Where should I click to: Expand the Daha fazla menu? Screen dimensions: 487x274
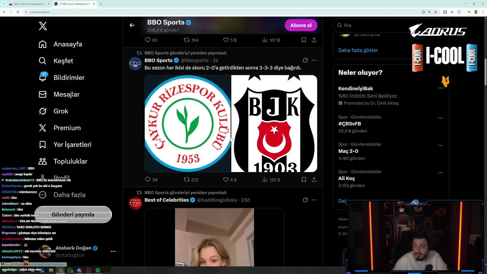click(x=62, y=195)
